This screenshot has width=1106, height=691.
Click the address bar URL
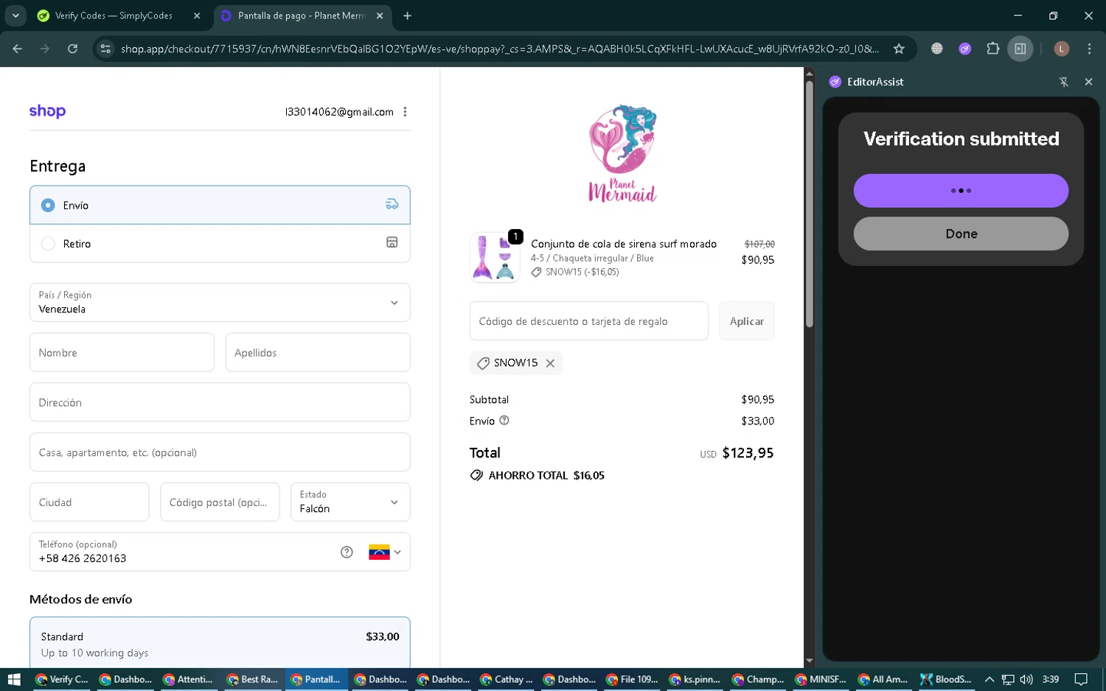(500, 49)
